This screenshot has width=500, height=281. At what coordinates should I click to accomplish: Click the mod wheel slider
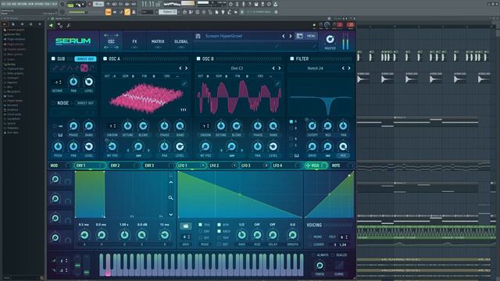87,265
